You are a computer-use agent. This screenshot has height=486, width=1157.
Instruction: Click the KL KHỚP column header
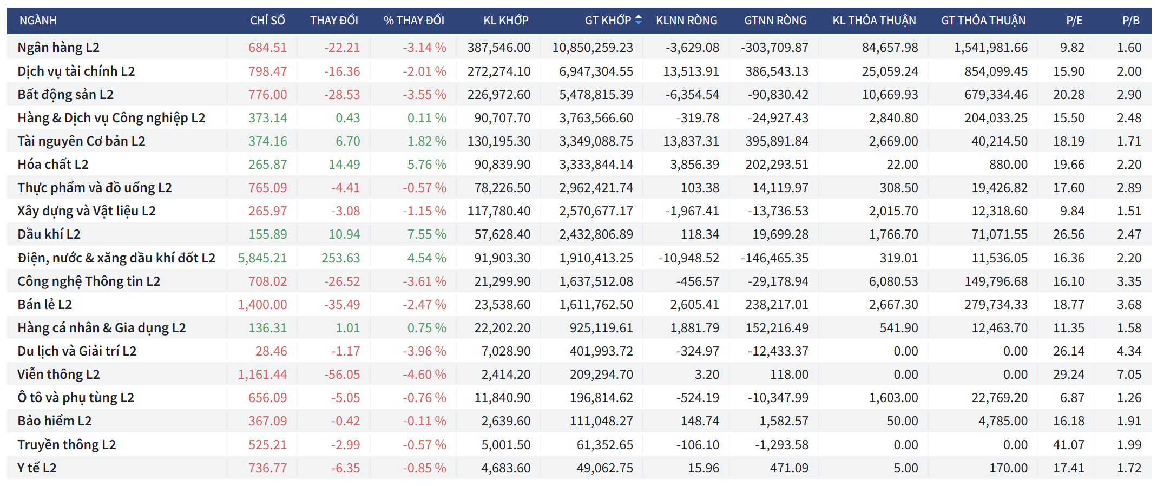pos(505,21)
